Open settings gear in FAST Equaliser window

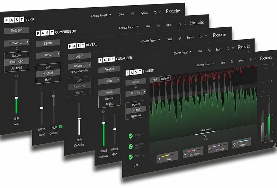tap(209, 50)
